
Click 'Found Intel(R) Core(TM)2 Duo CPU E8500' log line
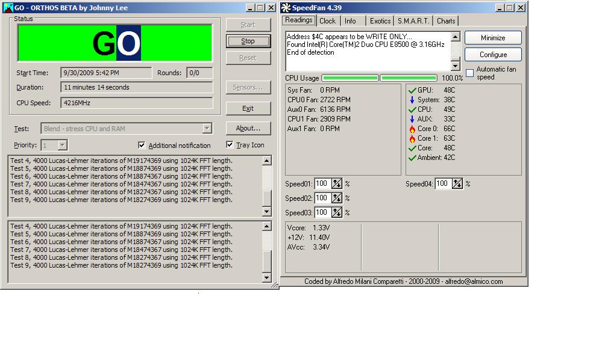366,45
